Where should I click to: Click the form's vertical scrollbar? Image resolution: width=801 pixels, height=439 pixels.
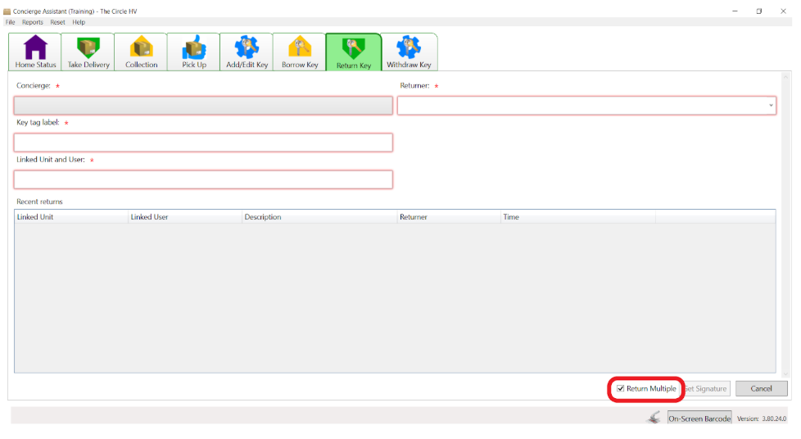[x=786, y=225]
